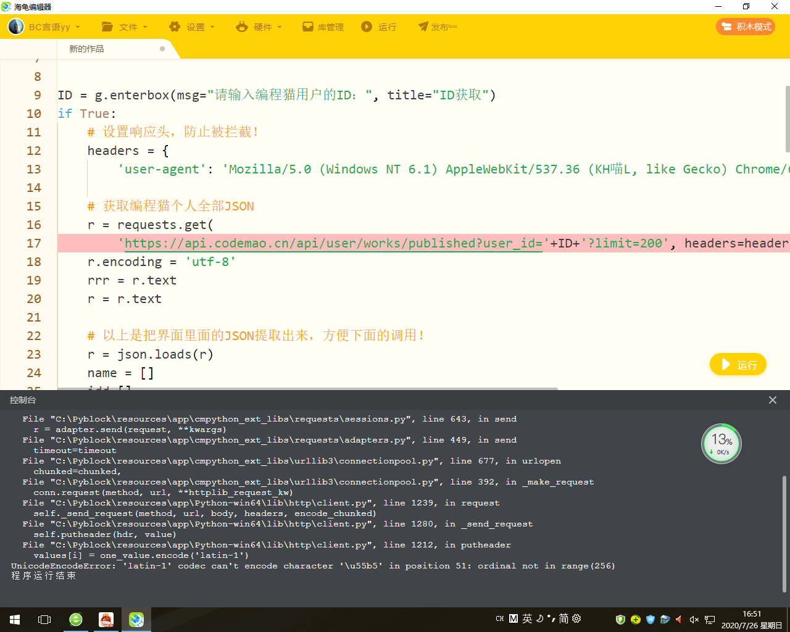The image size is (790, 632).
Task: Click the muted volume tray icon
Action: (694, 619)
